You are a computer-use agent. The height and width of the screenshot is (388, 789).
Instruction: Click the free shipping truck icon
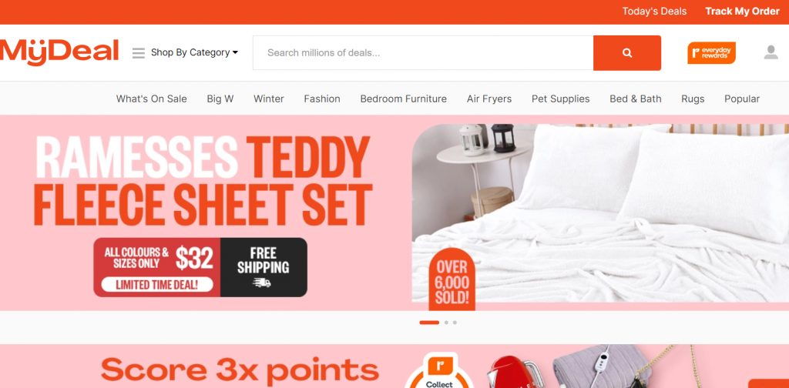tap(262, 283)
